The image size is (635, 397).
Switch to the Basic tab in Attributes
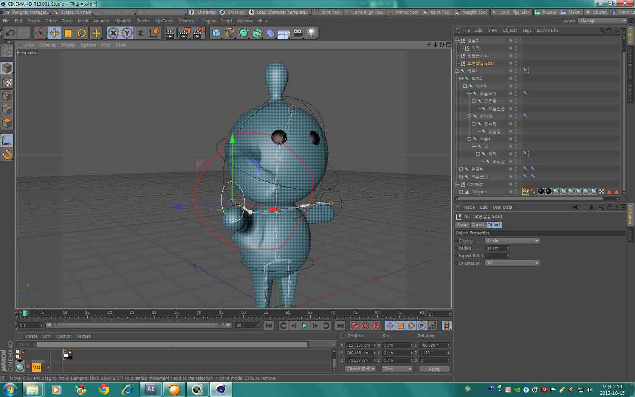click(462, 225)
